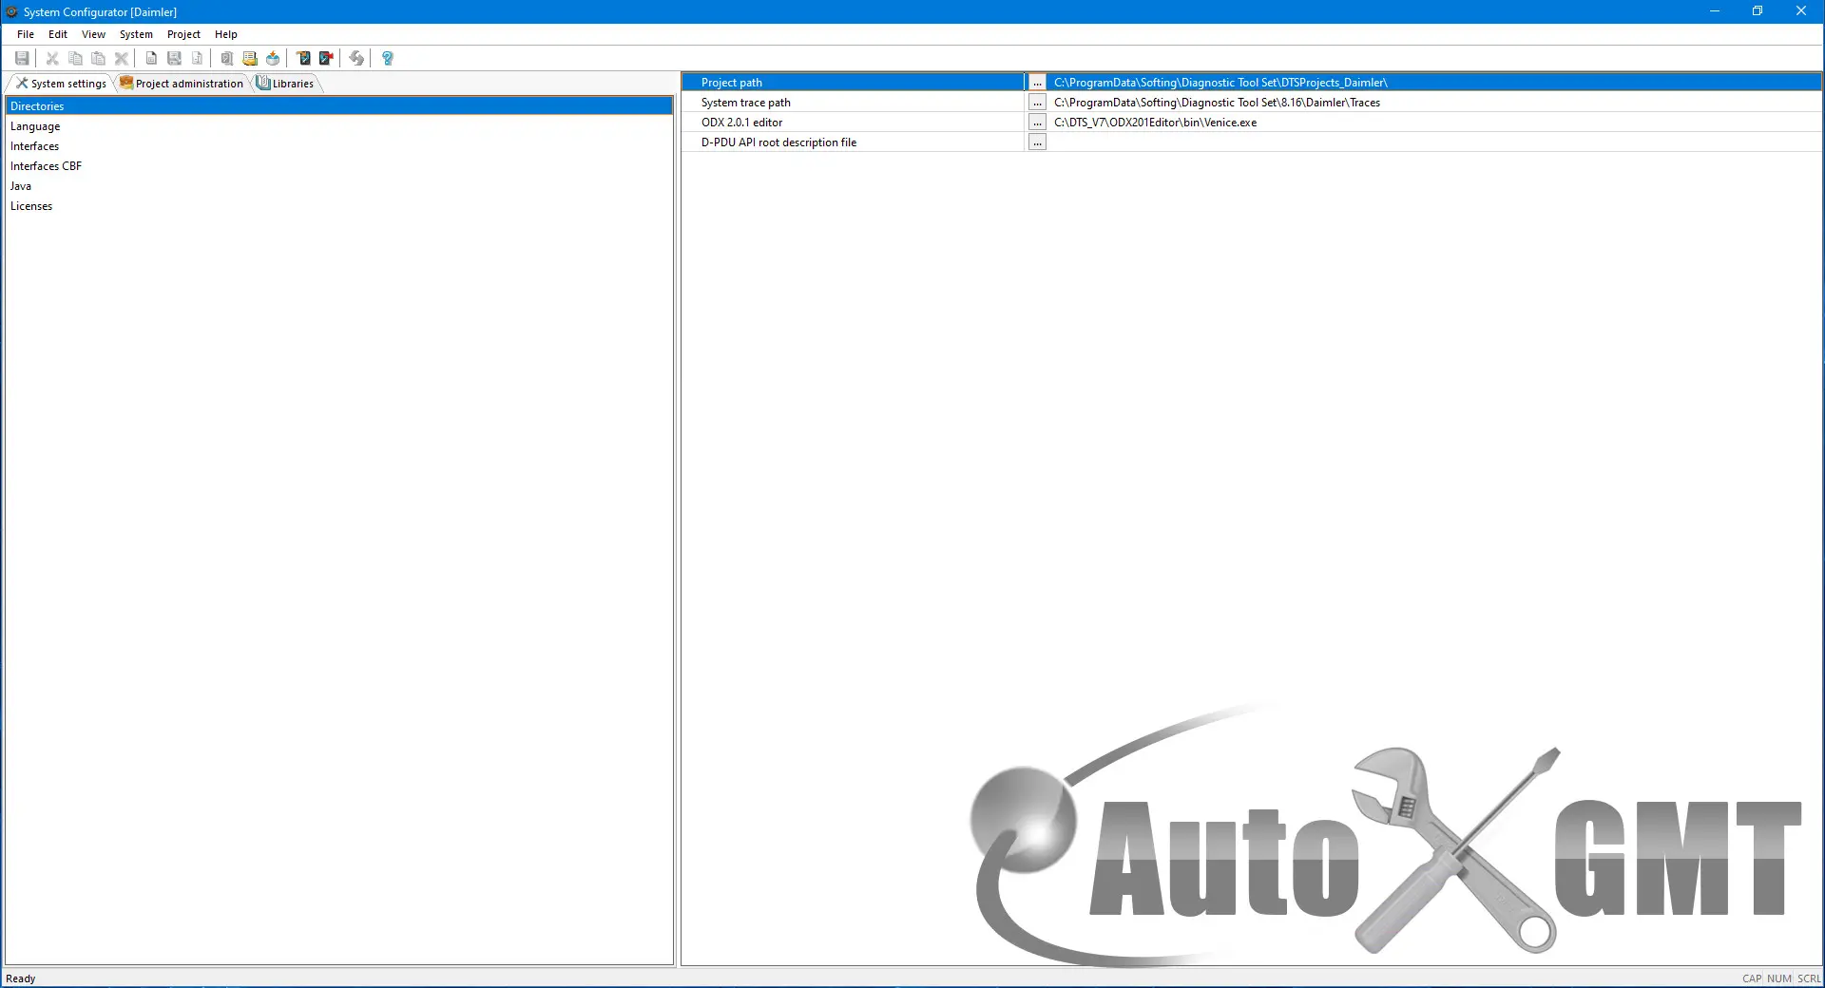Open the Help menu
The image size is (1825, 988).
click(x=226, y=34)
